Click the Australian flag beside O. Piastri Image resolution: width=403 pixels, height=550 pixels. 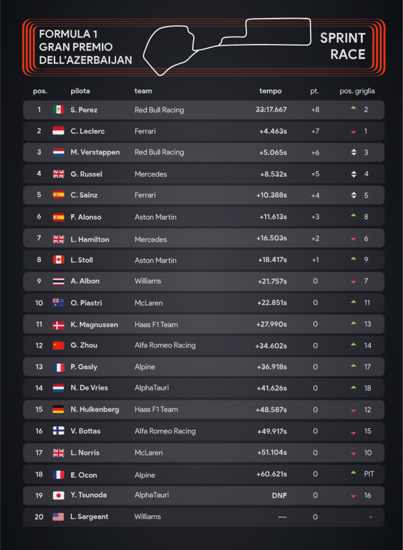[x=58, y=303]
